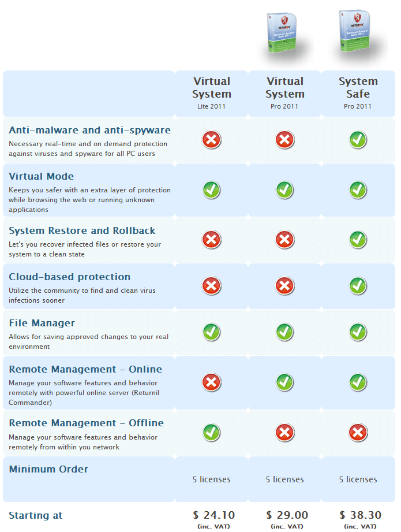Click File Manager check under Virtual System Lite
Viewport: 401px width, 532px height.
tap(212, 332)
